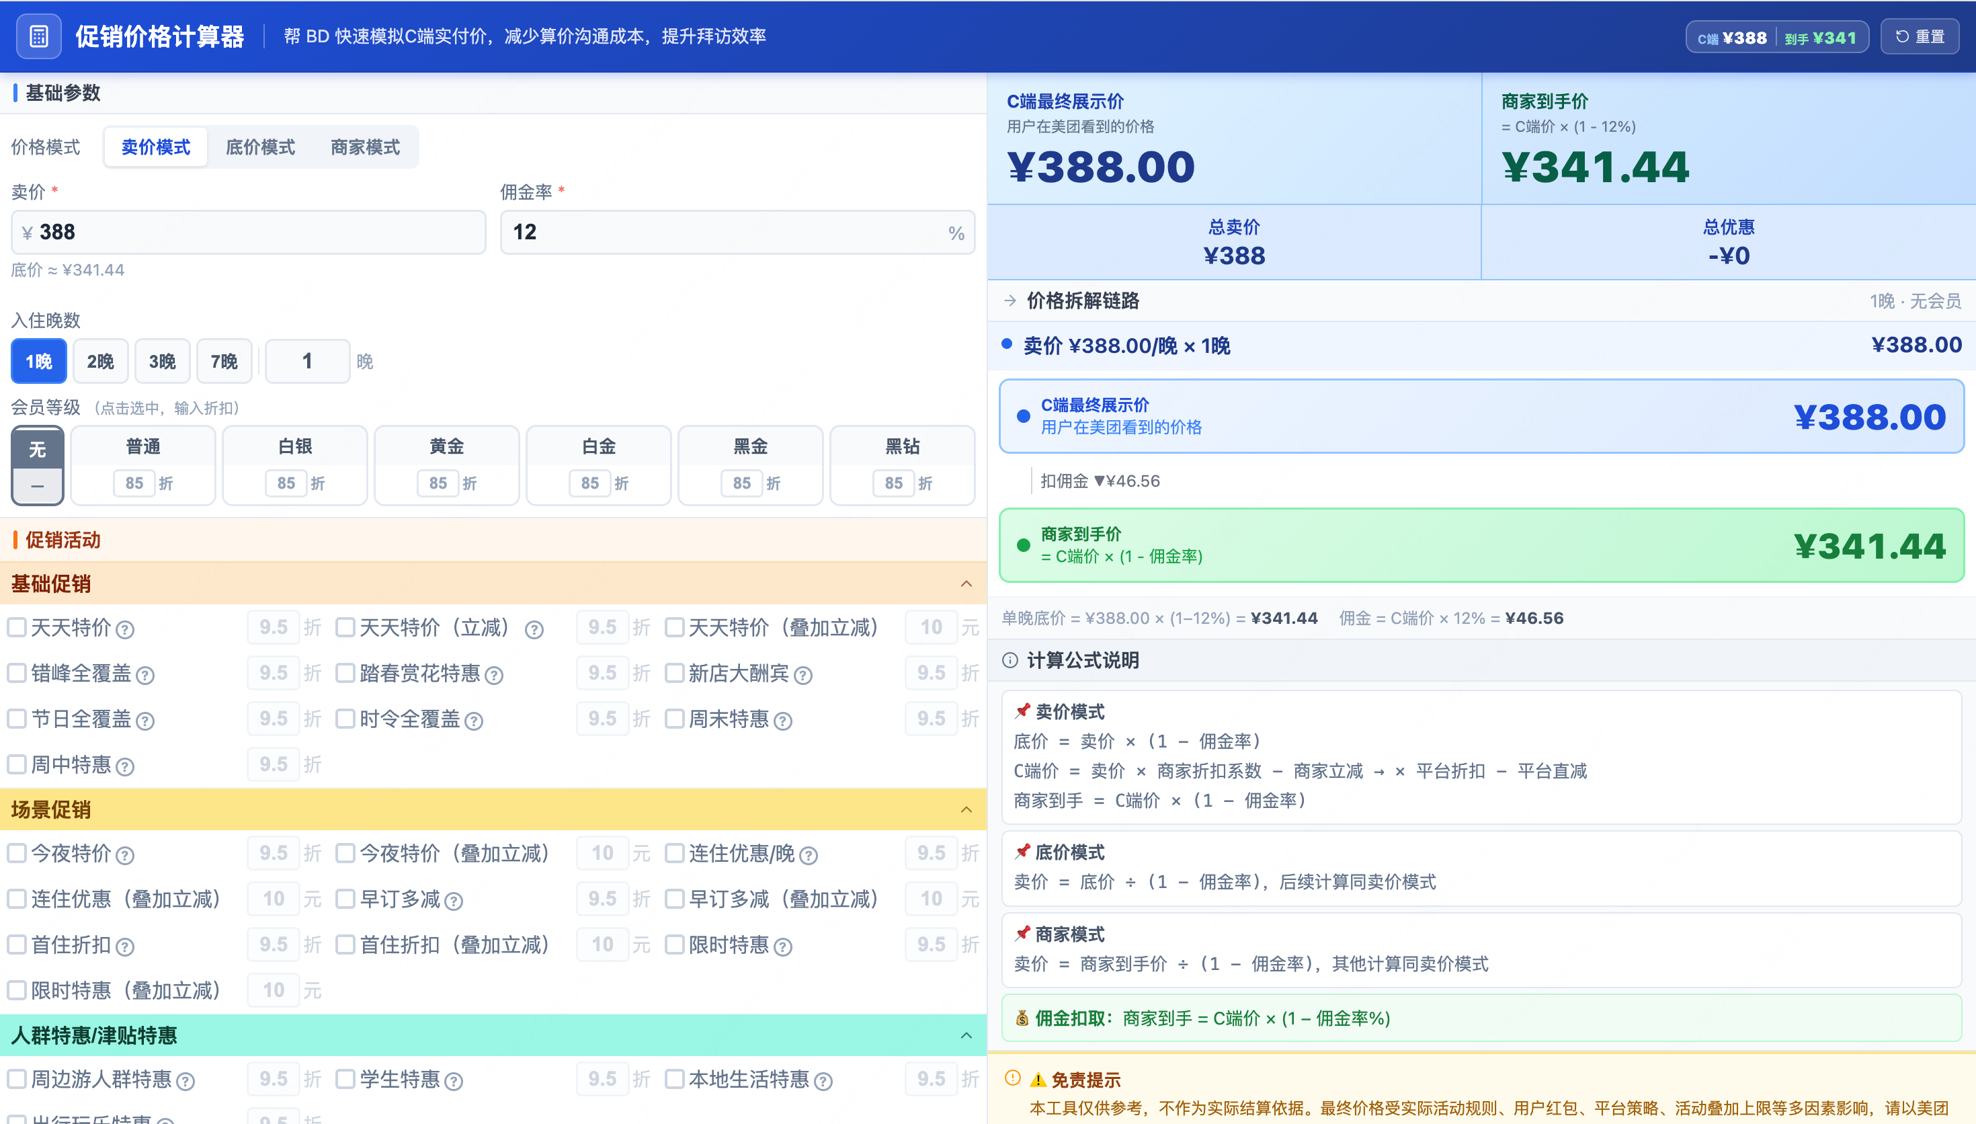Show help for 错峰全覆盖

(x=145, y=675)
